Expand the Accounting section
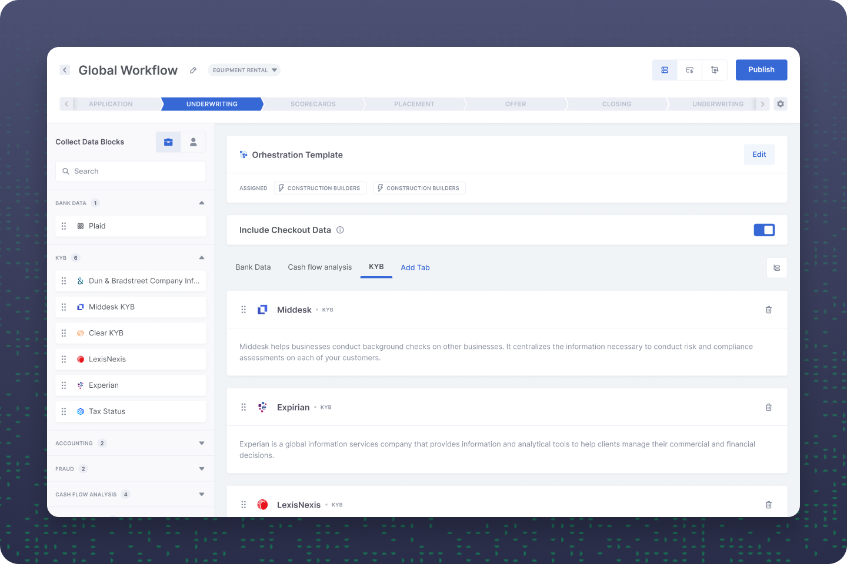Viewport: 847px width, 564px height. (202, 444)
